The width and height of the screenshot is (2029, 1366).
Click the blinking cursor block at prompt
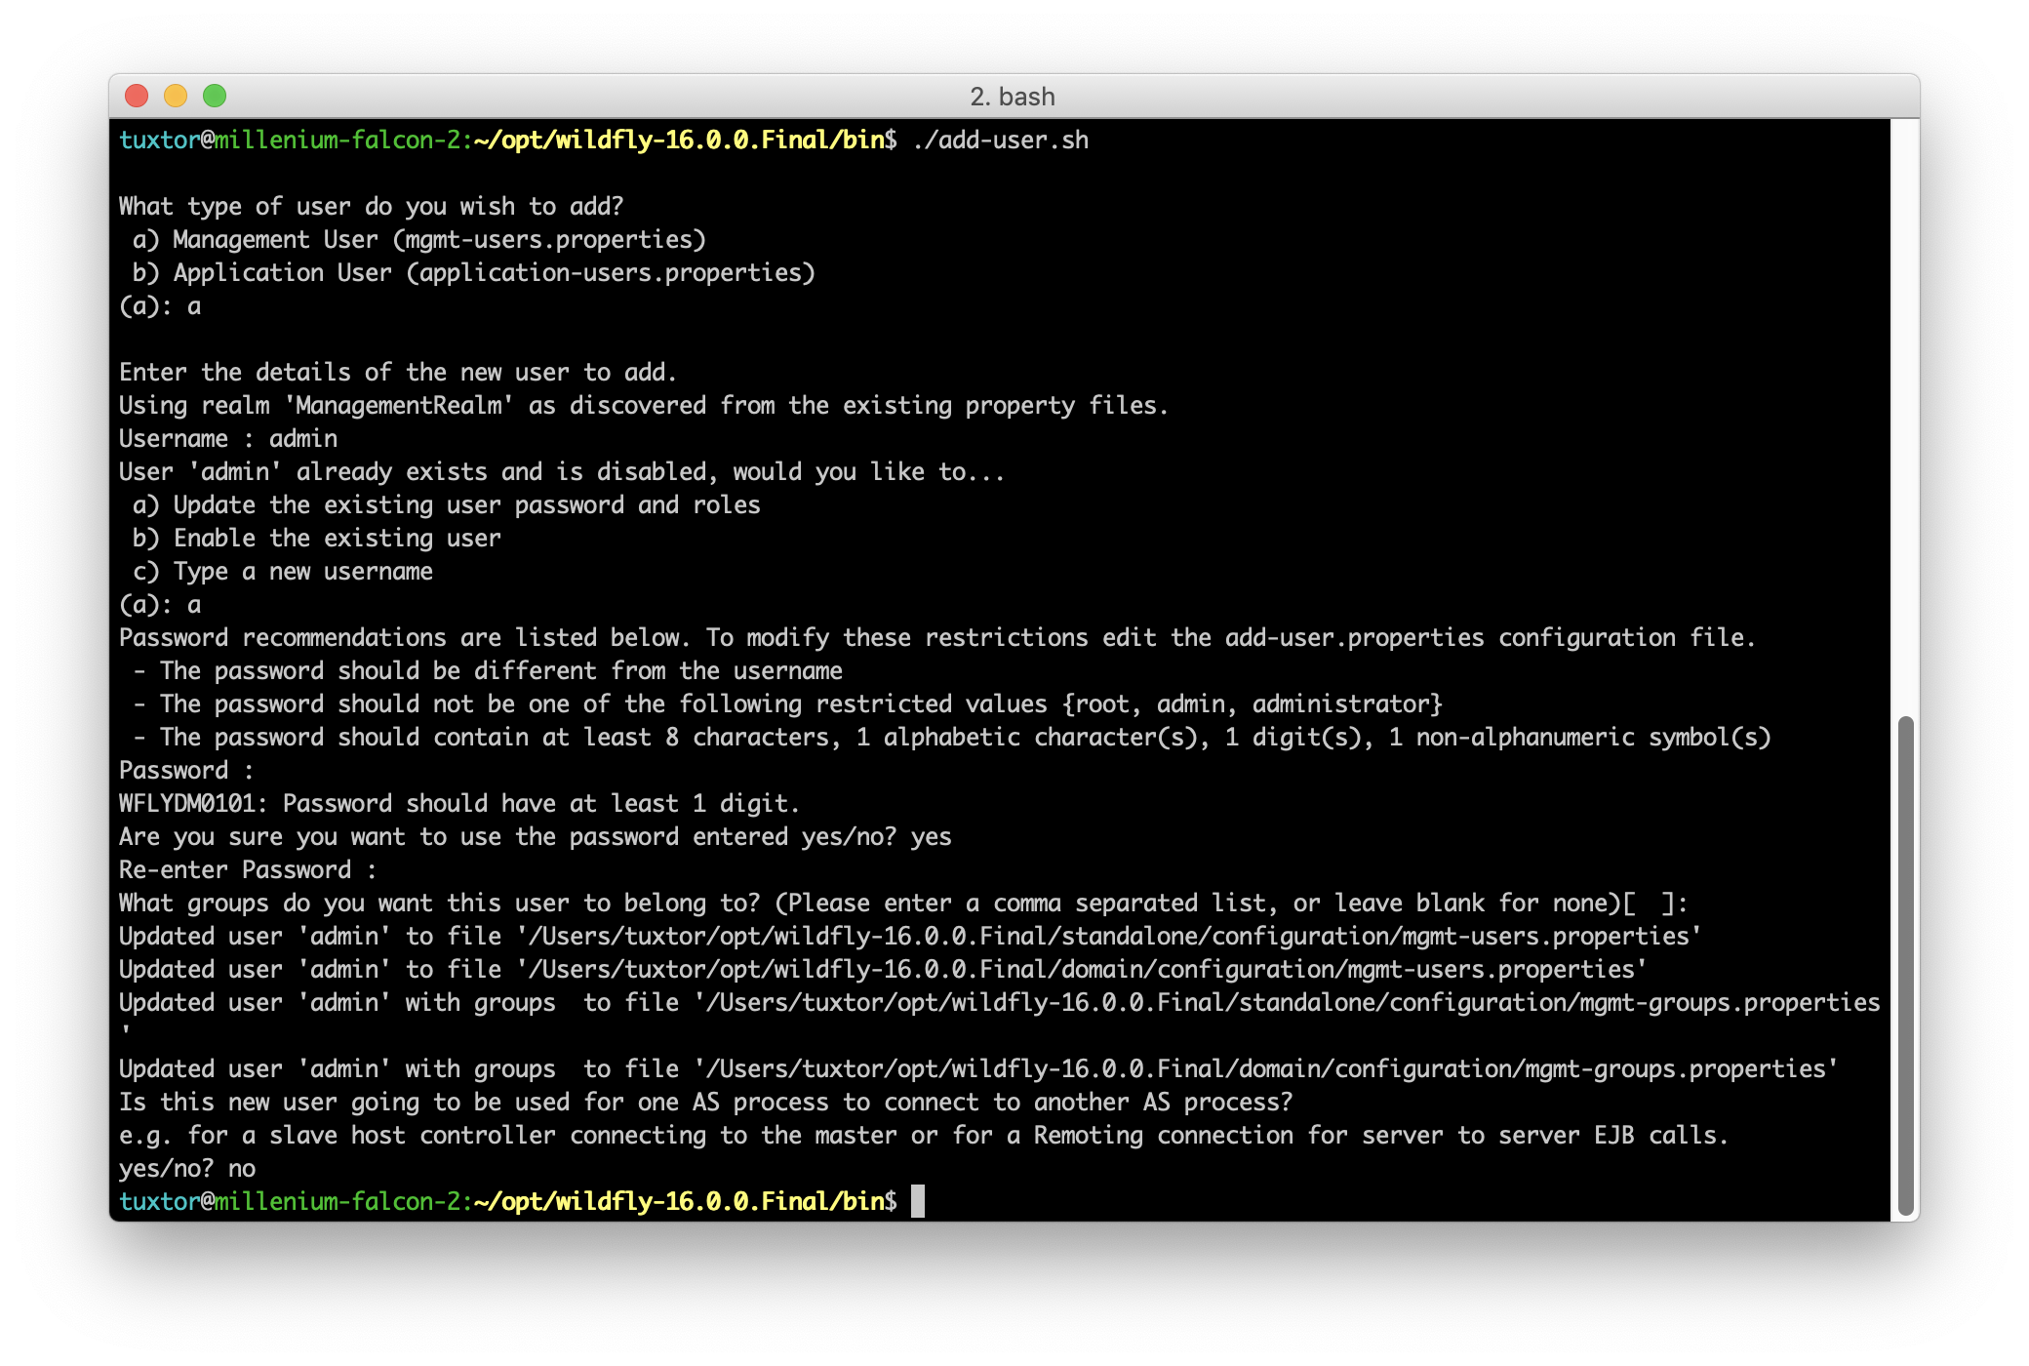click(x=917, y=1201)
